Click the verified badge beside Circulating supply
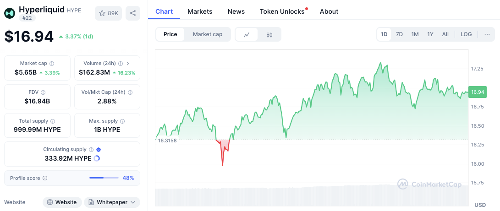 click(99, 150)
